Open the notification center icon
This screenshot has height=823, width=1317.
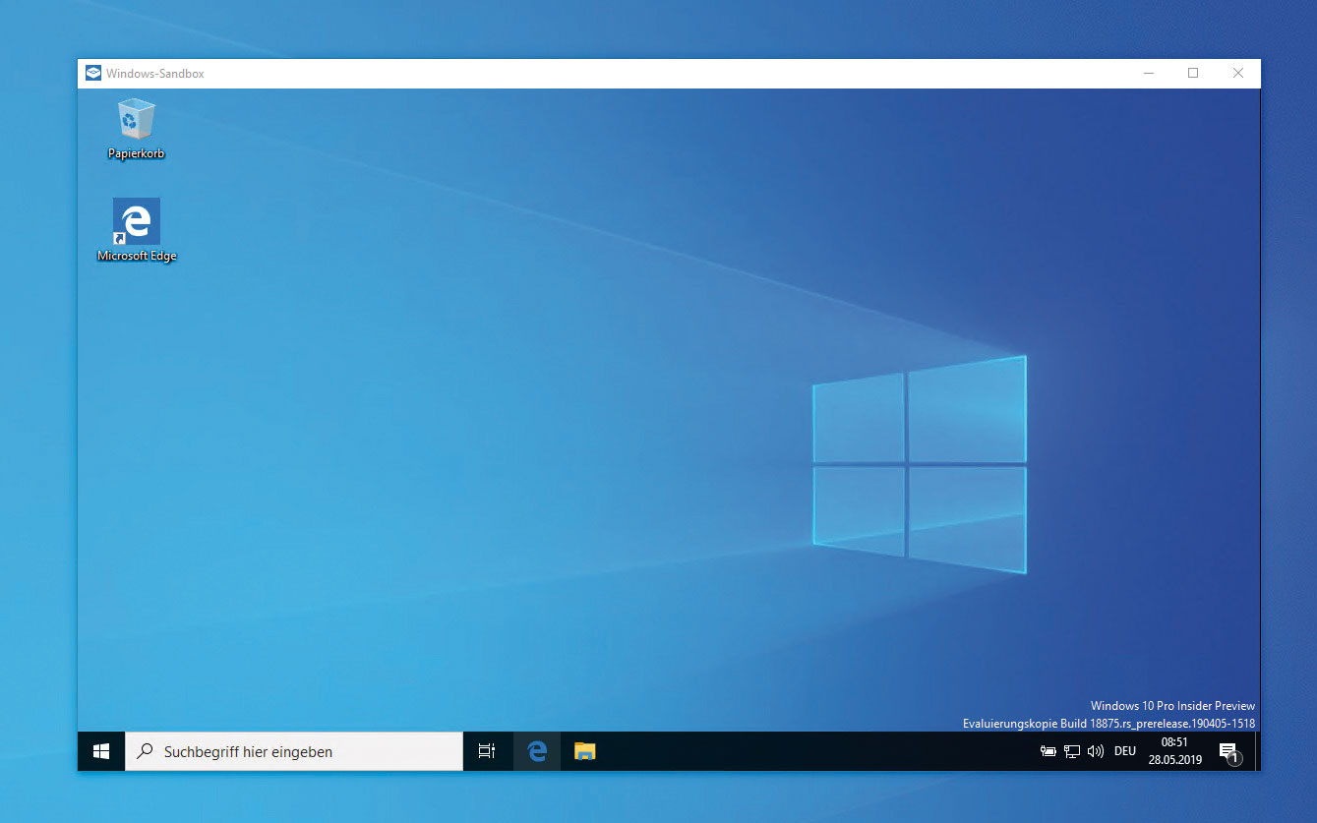pos(1229,752)
